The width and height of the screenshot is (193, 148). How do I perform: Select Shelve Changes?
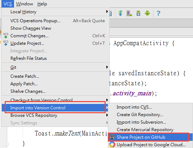55,91
